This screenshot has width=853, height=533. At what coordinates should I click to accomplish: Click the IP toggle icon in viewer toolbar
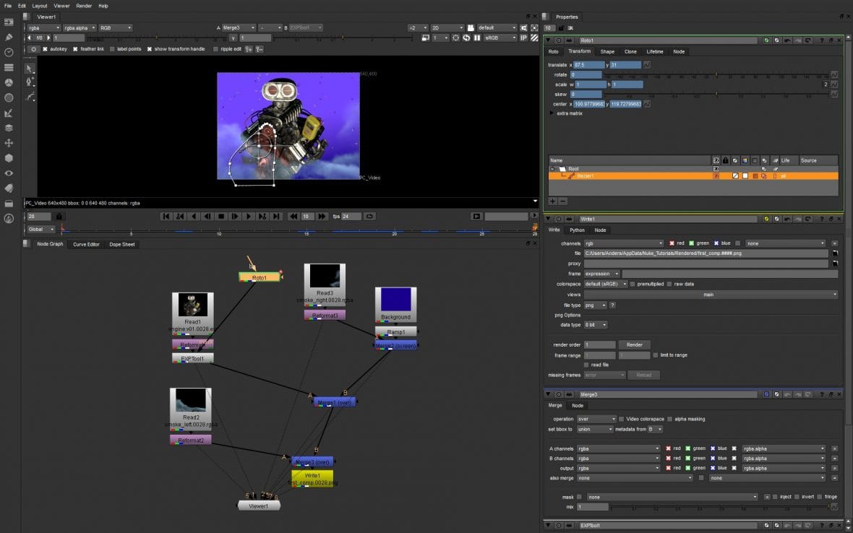(524, 38)
